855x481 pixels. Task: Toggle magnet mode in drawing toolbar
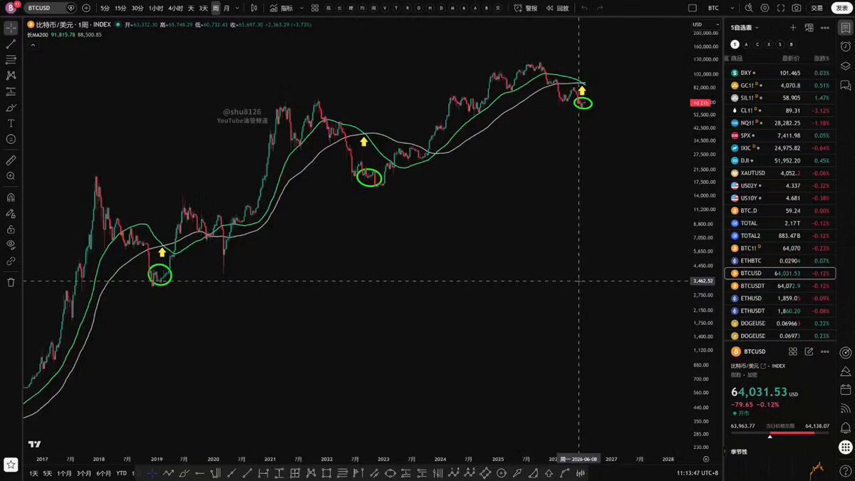pyautogui.click(x=11, y=197)
